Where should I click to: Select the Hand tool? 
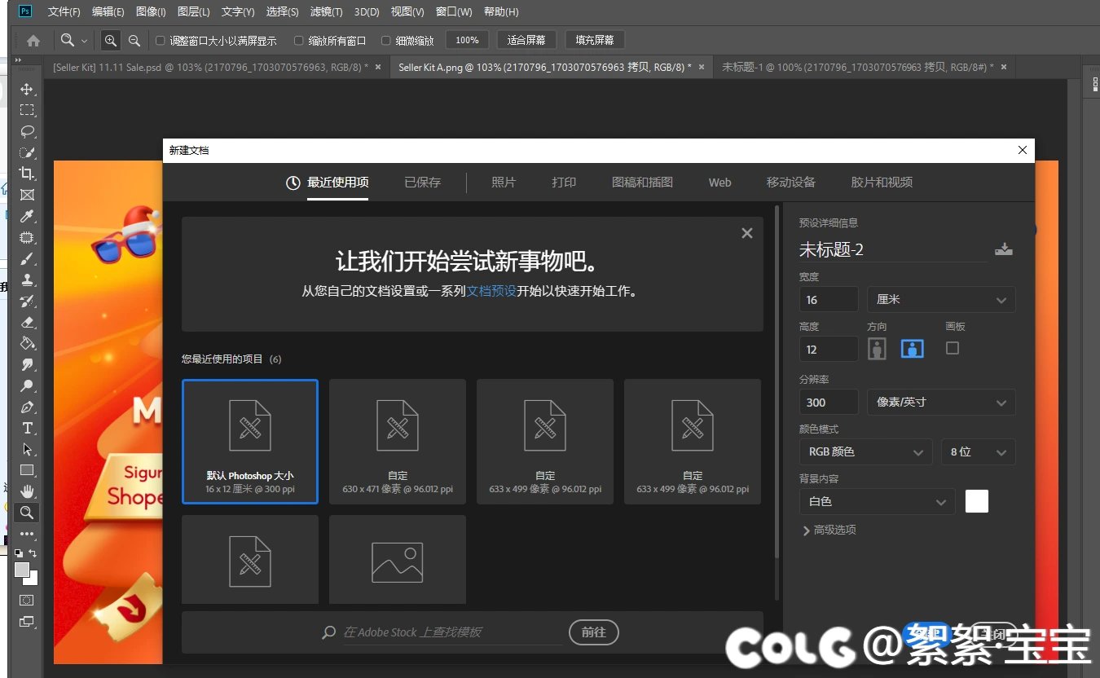click(27, 491)
